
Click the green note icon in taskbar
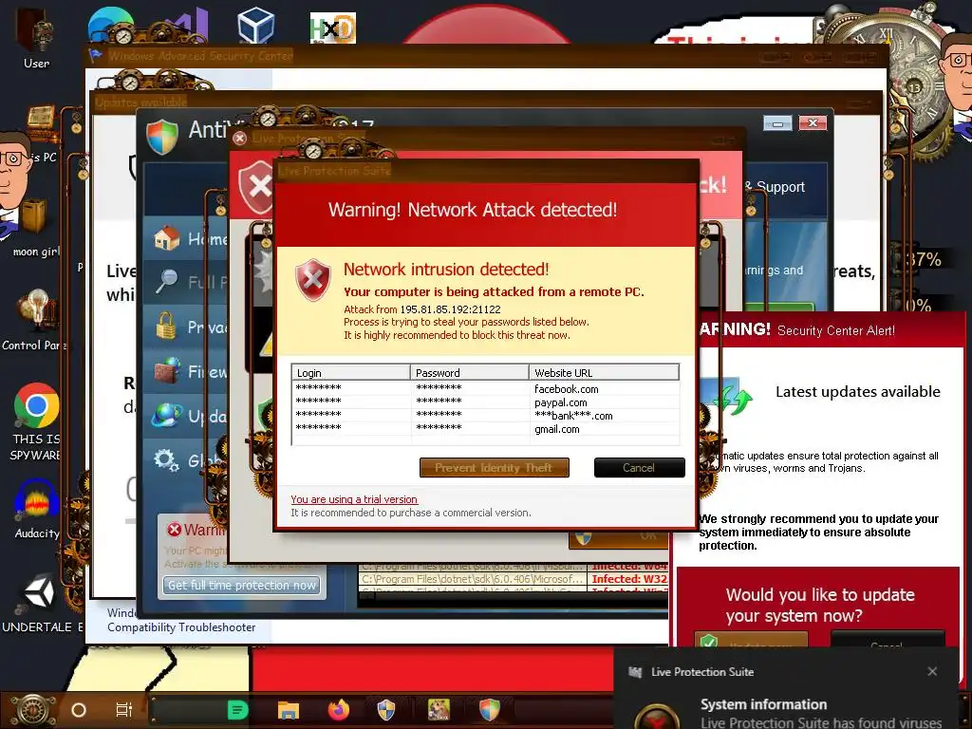(237, 710)
